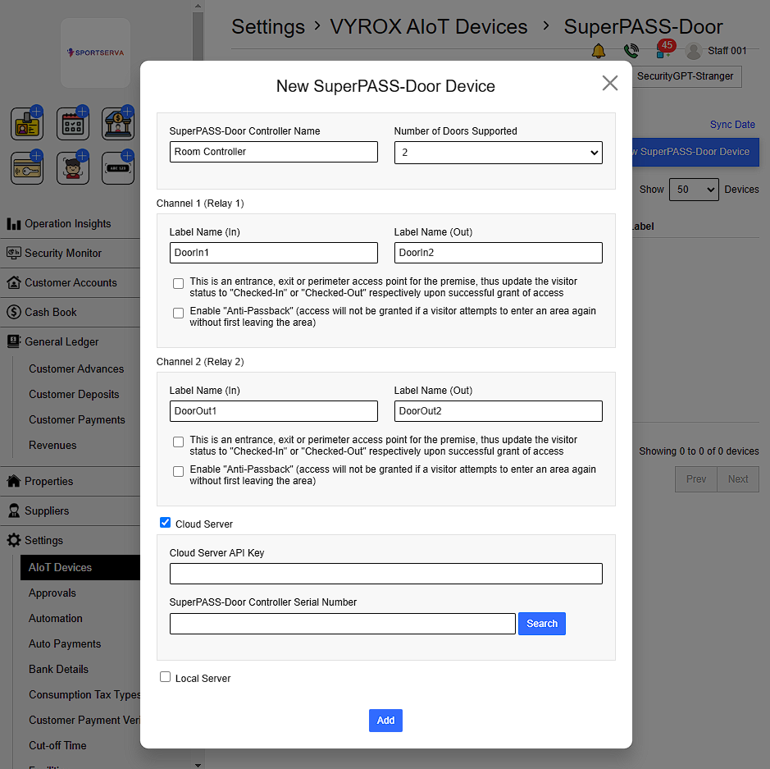Click the visitor ID badge shortcut icon
This screenshot has width=770, height=769.
pos(27,124)
